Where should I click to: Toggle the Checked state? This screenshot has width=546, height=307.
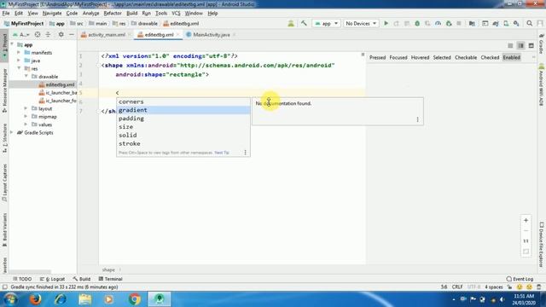pyautogui.click(x=490, y=57)
